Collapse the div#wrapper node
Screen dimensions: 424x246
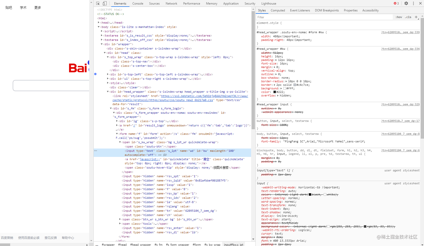tap(102, 44)
